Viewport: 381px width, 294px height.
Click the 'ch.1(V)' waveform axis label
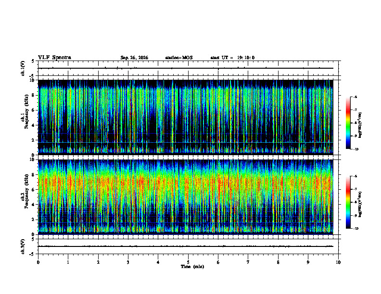point(23,68)
